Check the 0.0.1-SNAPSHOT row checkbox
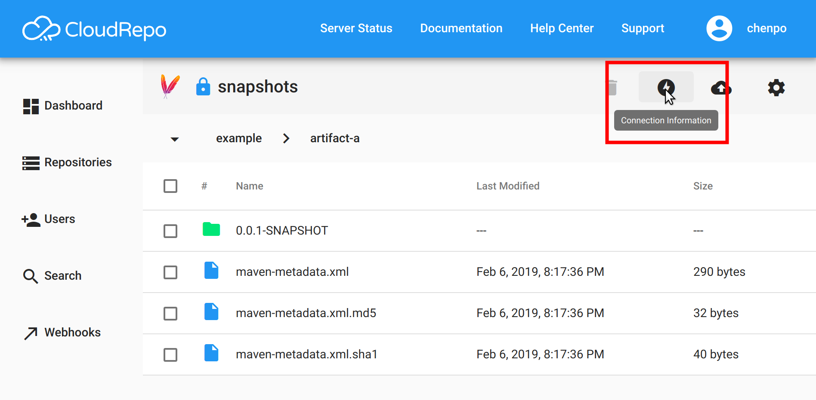Screen dimensions: 816x400 [x=170, y=231]
